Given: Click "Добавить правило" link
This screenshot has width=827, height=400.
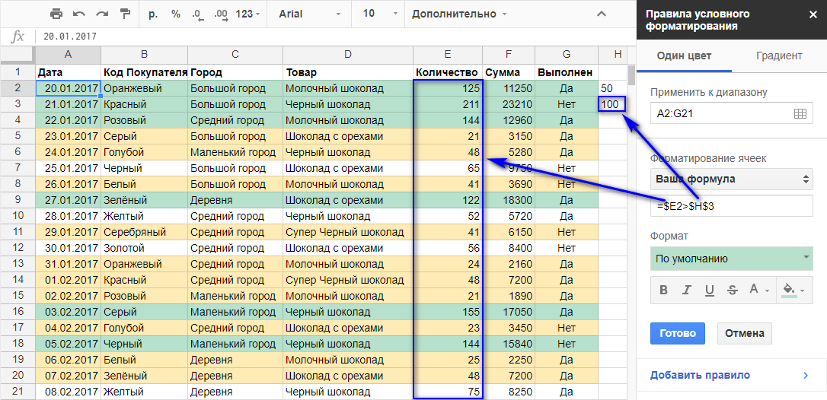Looking at the screenshot, I should click(700, 375).
